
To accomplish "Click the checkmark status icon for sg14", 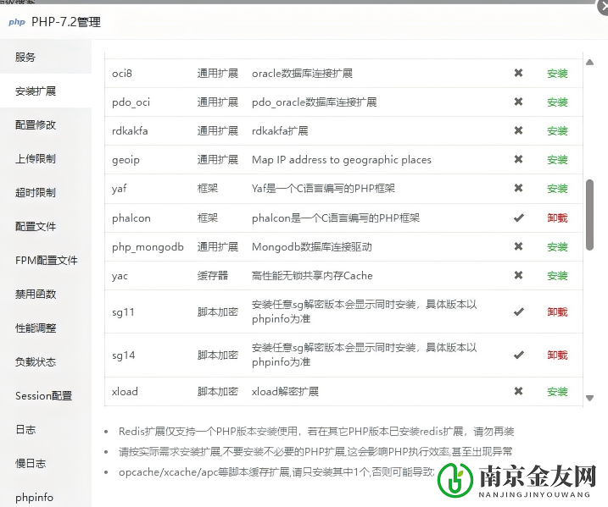I will coord(519,355).
